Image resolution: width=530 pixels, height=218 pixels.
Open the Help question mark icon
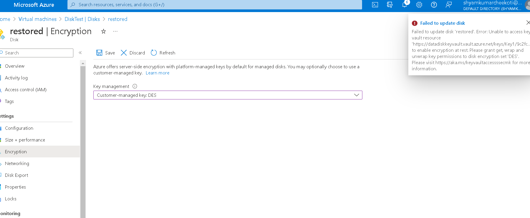[434, 5]
